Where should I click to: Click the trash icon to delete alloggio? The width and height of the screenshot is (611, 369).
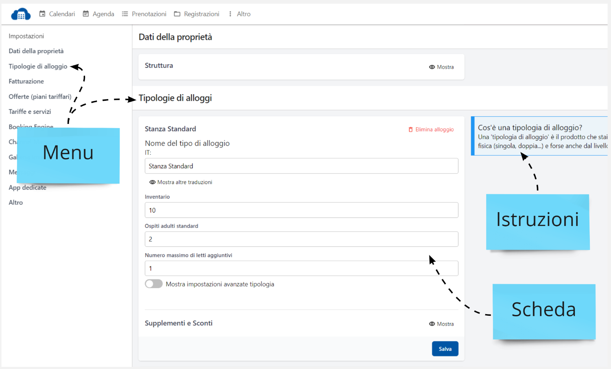(410, 130)
